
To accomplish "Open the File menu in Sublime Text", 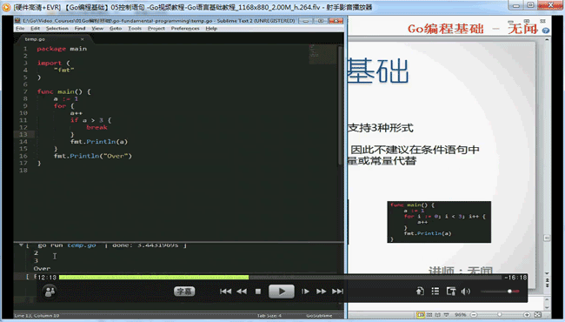I will (20, 28).
